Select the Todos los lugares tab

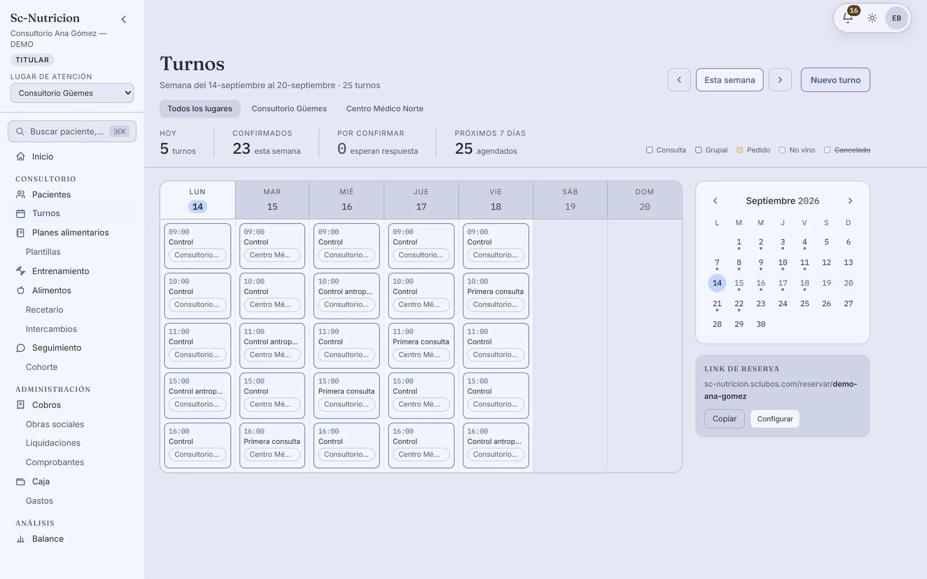(x=199, y=109)
